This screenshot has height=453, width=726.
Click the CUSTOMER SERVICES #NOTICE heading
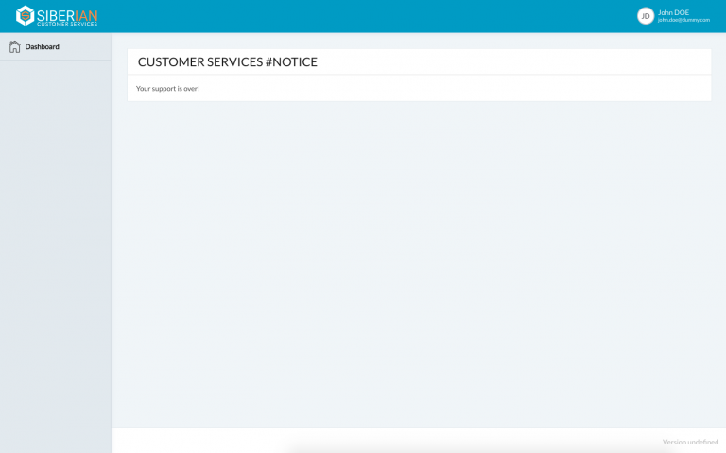(x=227, y=61)
